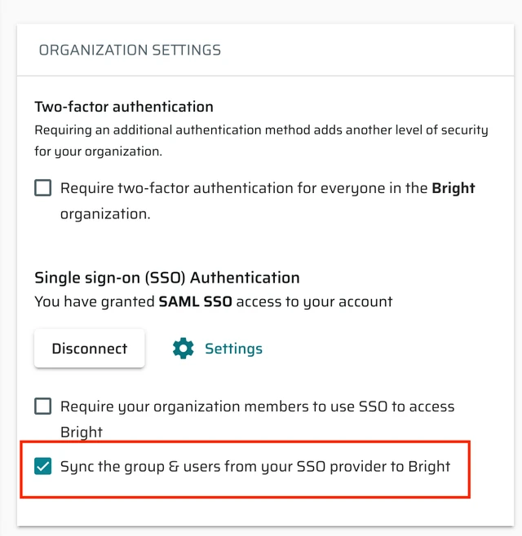Select the Single sign-on (SSO) Authentication heading
The height and width of the screenshot is (536, 522).
tap(167, 278)
